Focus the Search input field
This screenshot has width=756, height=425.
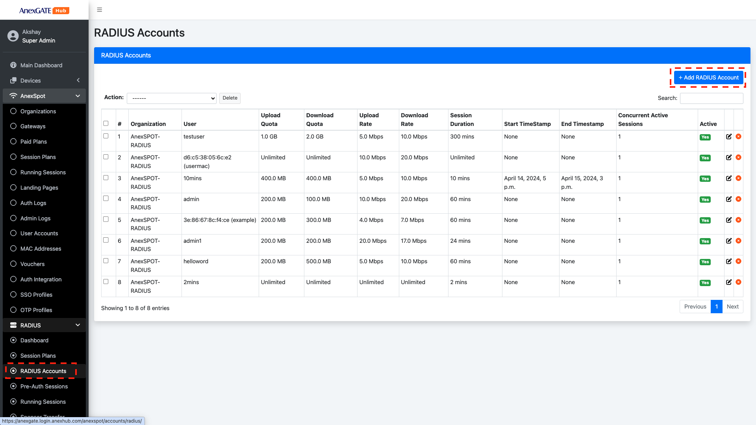(x=711, y=98)
